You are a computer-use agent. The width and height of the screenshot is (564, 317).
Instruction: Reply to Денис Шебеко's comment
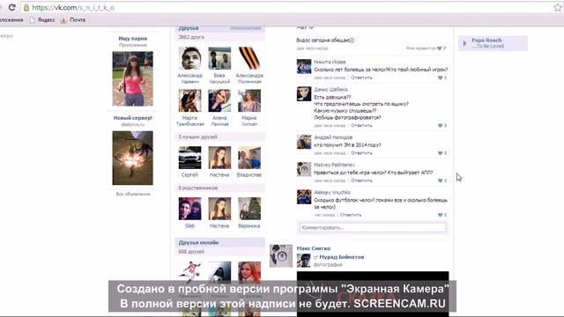click(361, 125)
